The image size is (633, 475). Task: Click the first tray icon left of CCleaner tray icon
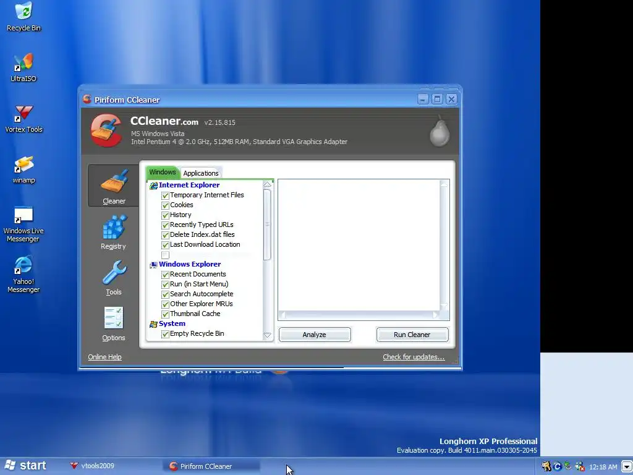click(546, 466)
